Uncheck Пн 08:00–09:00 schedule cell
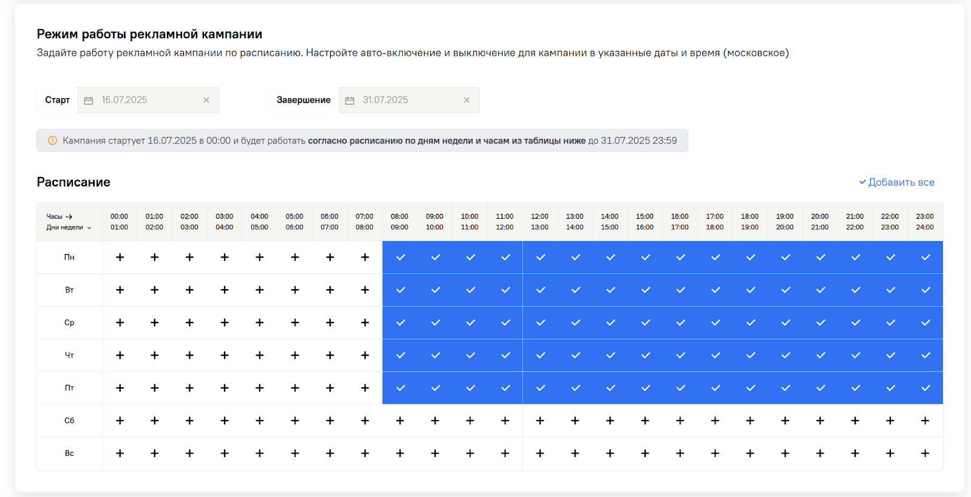 (x=400, y=258)
